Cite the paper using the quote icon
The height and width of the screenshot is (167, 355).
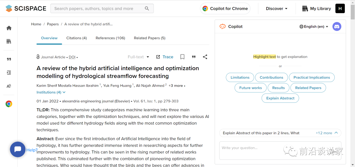(194, 57)
